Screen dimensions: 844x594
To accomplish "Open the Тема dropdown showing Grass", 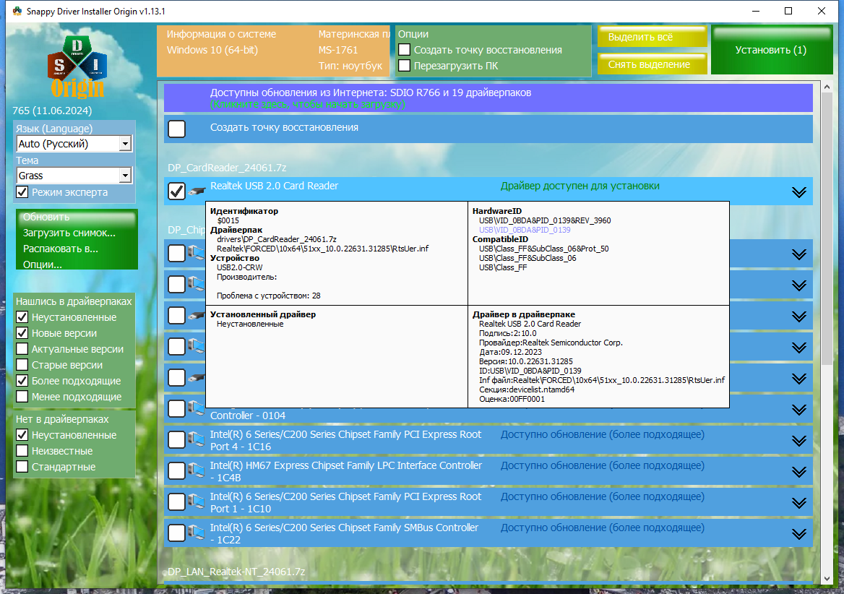I will pyautogui.click(x=74, y=176).
